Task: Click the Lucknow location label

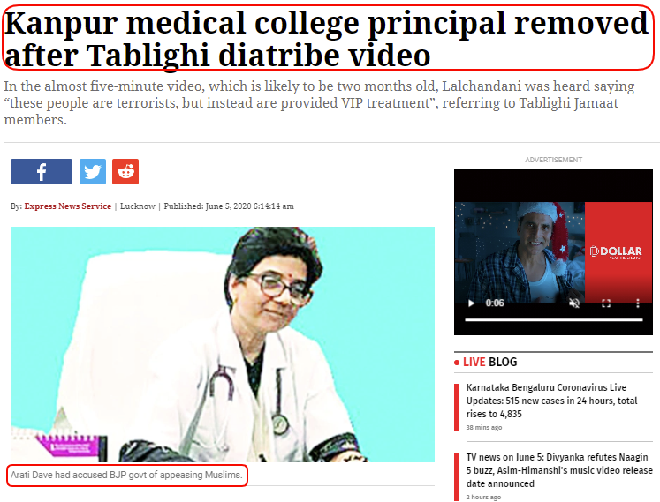Action: tap(138, 206)
